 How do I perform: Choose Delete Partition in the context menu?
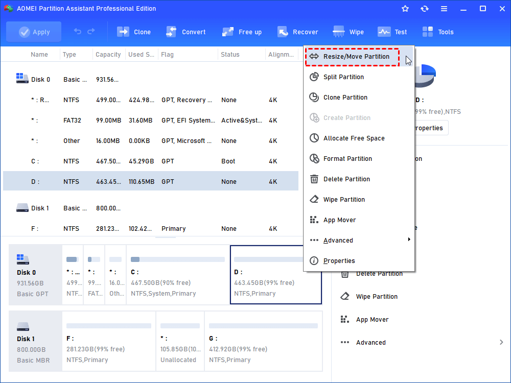(x=359, y=179)
